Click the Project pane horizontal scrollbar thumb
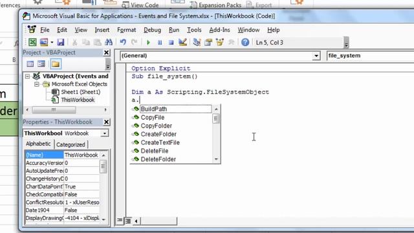The width and height of the screenshot is (414, 233). (54, 109)
